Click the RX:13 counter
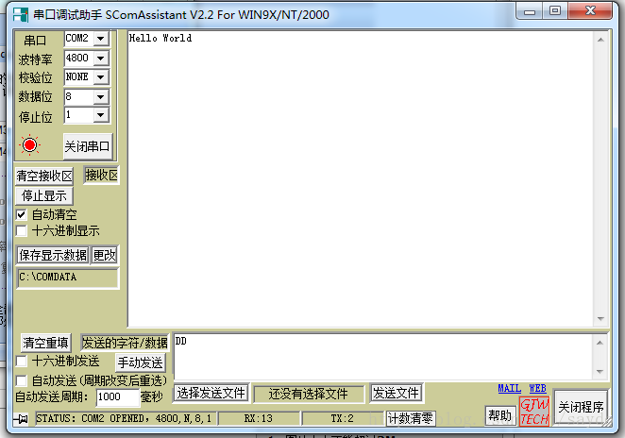Screen dimensions: 625x438 point(259,418)
